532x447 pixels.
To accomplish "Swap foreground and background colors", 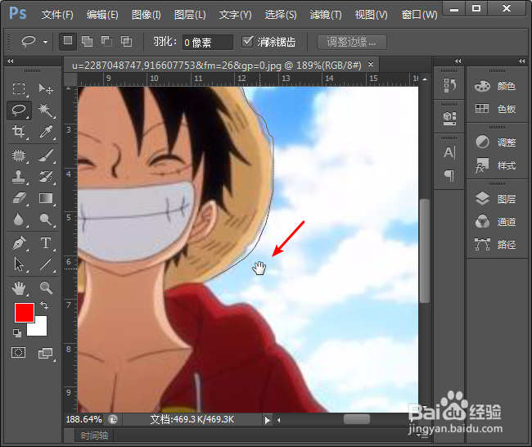I will click(44, 305).
